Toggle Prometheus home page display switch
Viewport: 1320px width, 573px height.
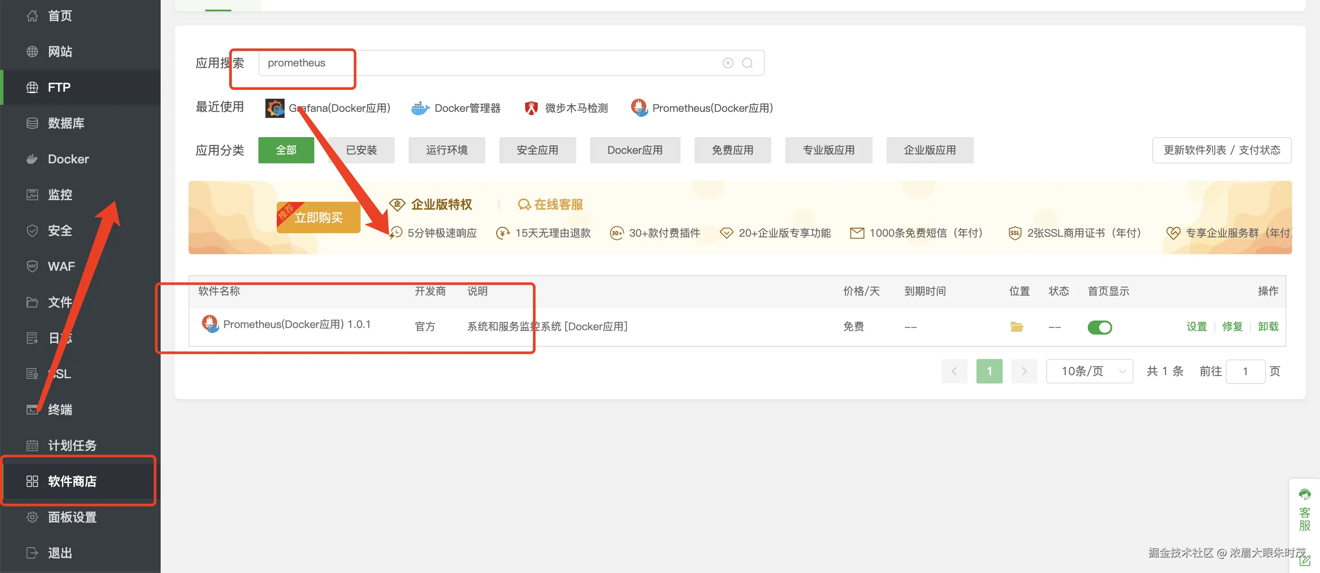click(x=1099, y=327)
